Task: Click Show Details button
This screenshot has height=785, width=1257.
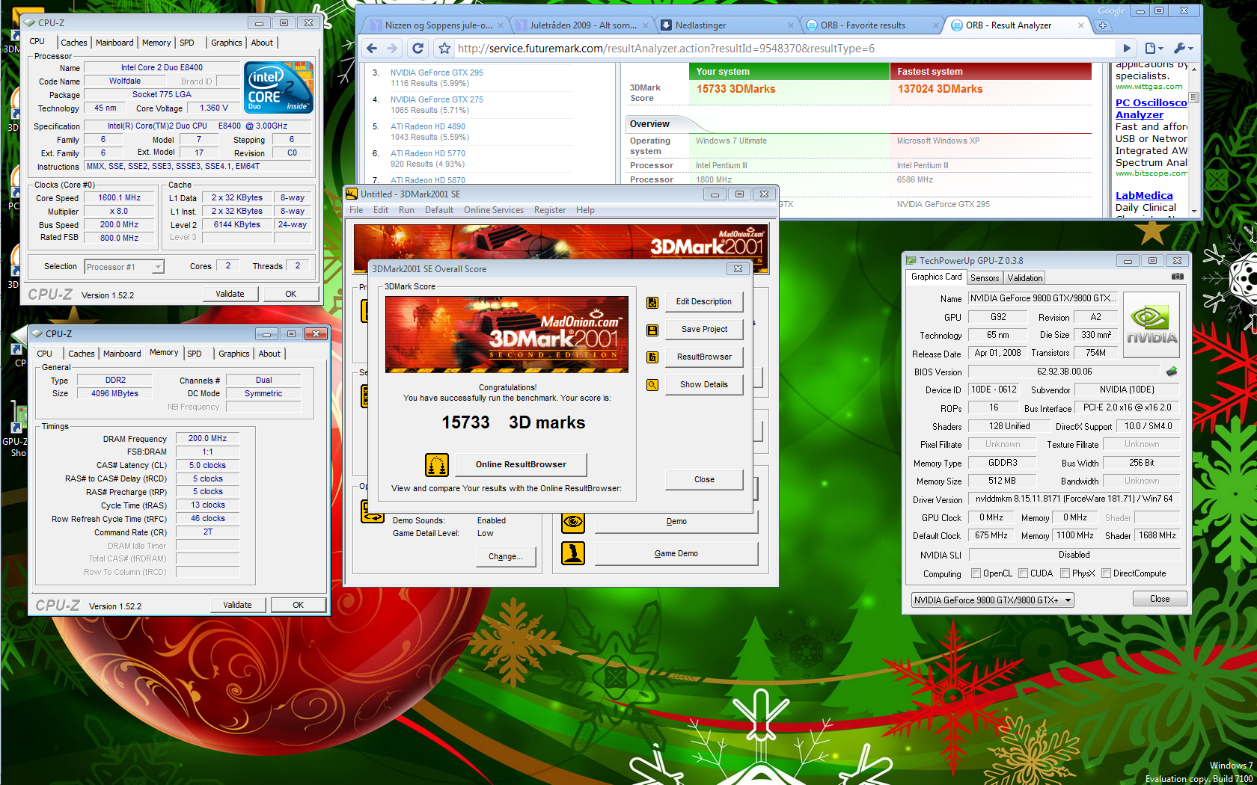Action: pyautogui.click(x=704, y=384)
